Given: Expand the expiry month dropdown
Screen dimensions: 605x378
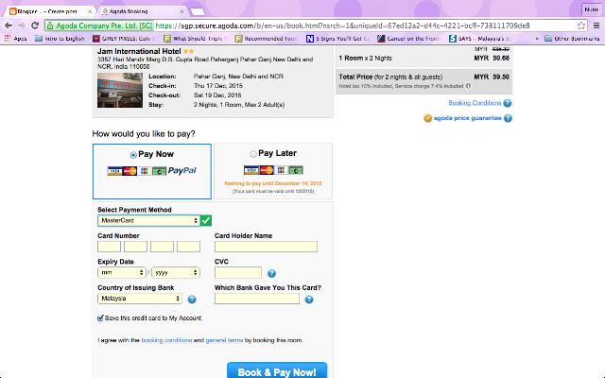Looking at the screenshot, I should [122, 273].
